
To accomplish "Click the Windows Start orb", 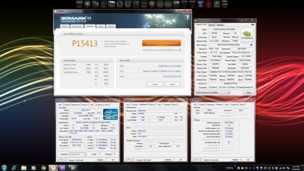I will click(4, 168).
